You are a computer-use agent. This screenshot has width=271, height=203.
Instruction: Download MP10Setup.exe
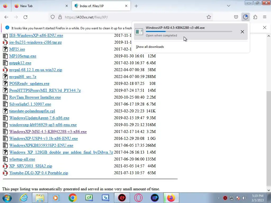pyautogui.click(x=23, y=56)
